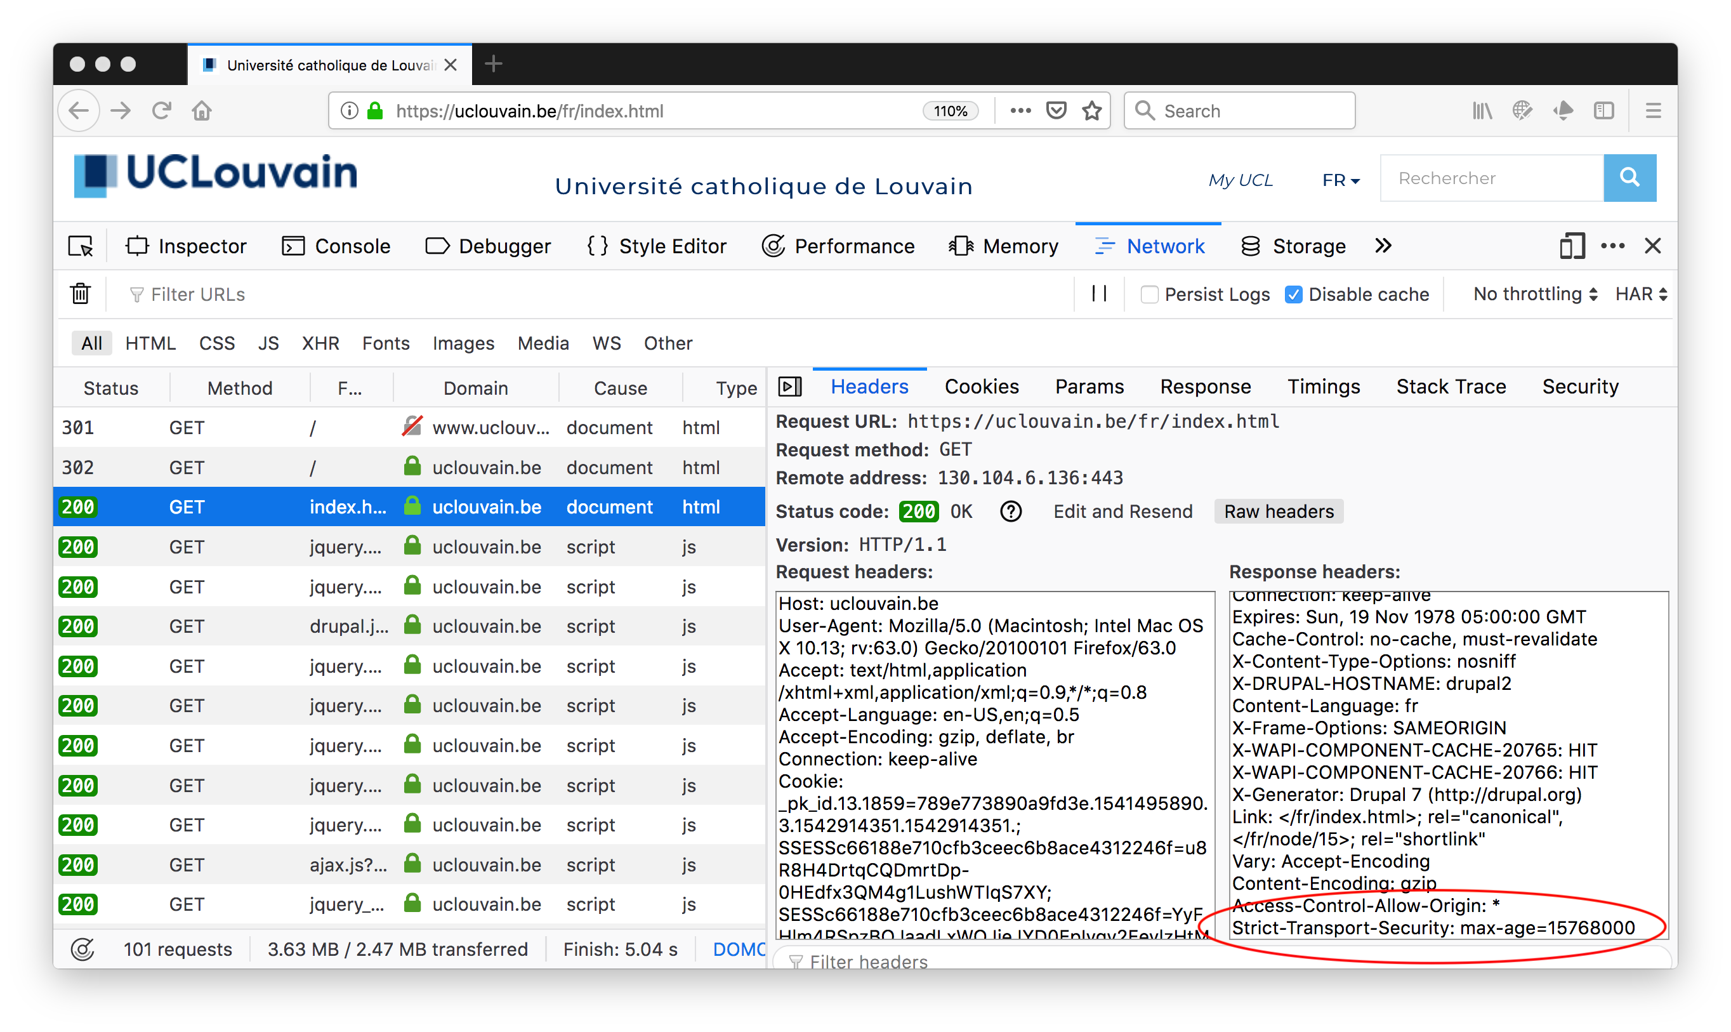Click the Rechercher search box

[x=1491, y=178]
